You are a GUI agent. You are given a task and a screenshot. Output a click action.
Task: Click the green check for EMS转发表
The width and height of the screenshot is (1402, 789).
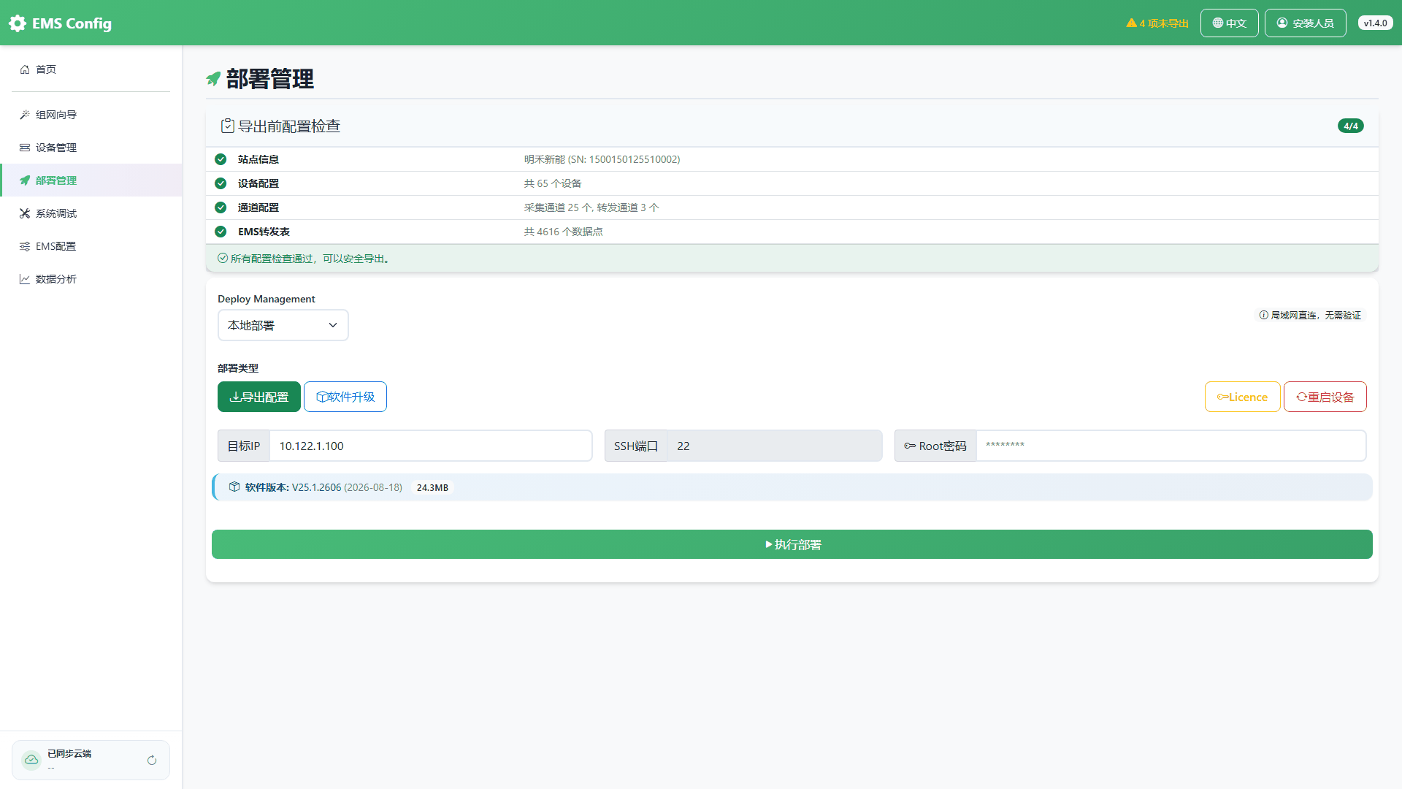tap(221, 232)
